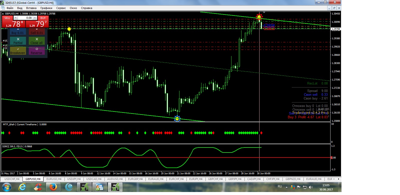Switch to CHFJPY,H4 chart tab
This screenshot has width=400, height=195.
click(273, 179)
